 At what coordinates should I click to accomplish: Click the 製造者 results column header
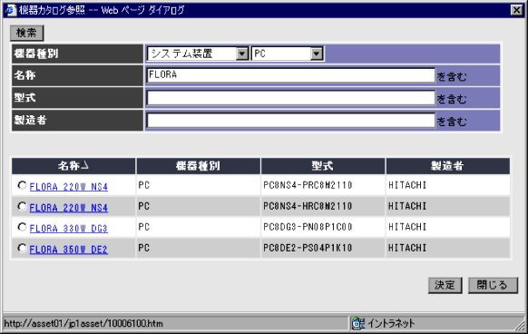pyautogui.click(x=447, y=166)
